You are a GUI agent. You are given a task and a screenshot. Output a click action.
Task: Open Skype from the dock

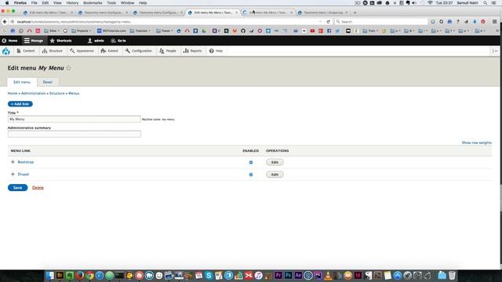click(x=209, y=275)
